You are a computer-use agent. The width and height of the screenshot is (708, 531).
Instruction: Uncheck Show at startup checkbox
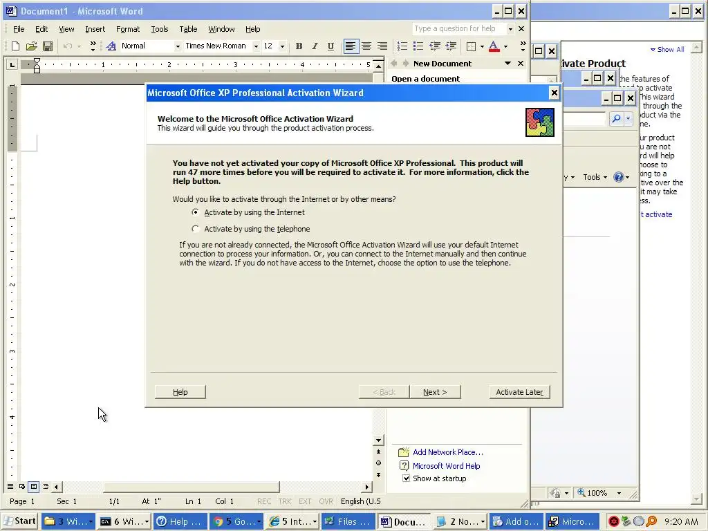(407, 478)
